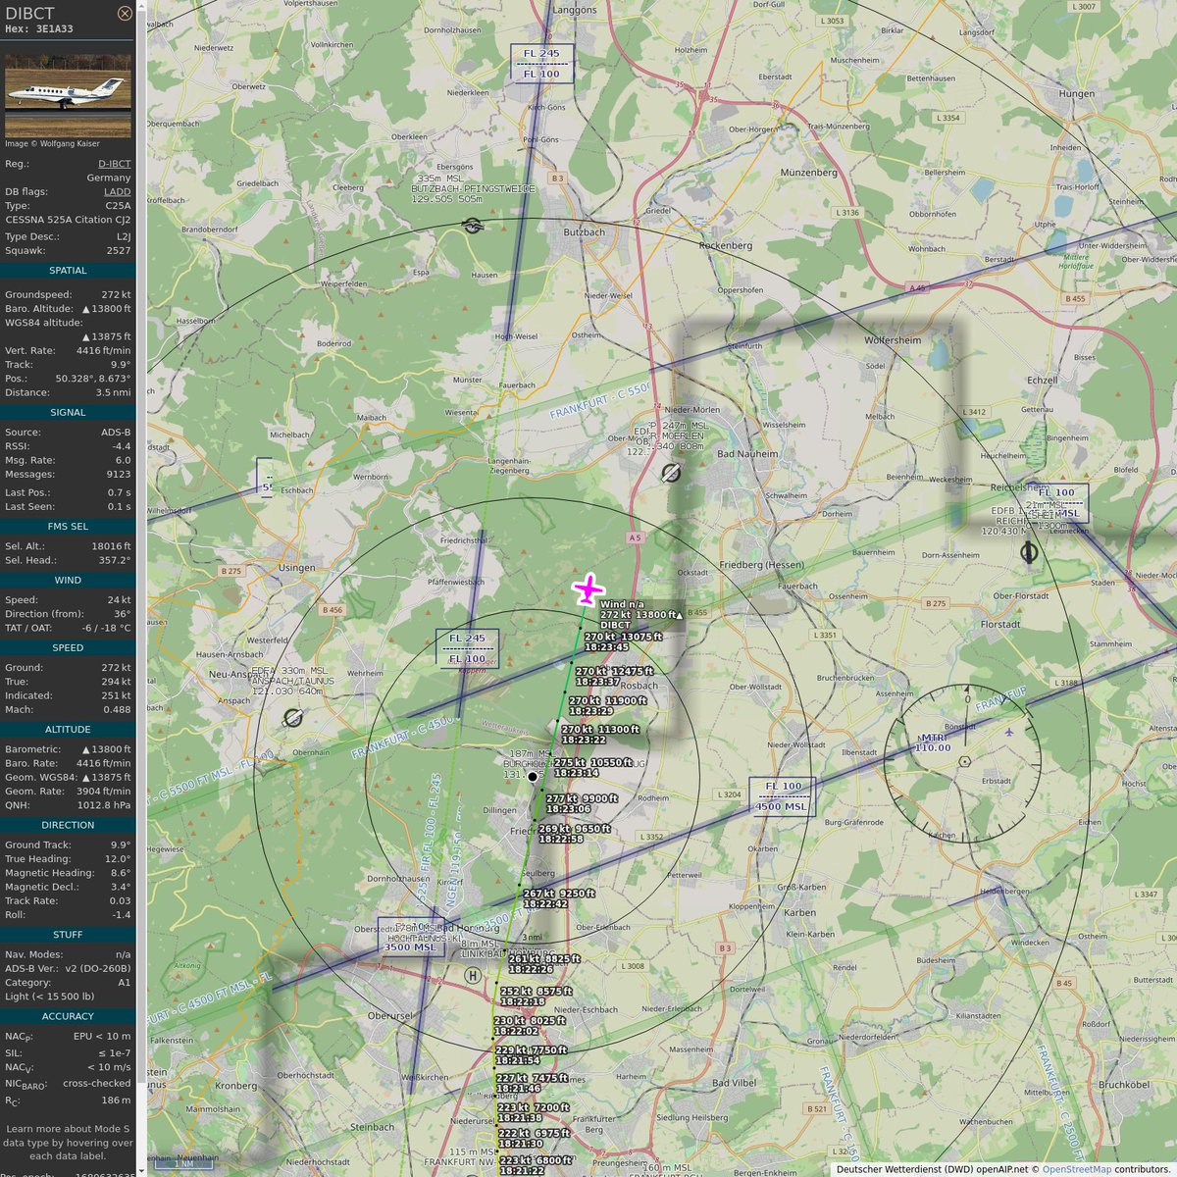The height and width of the screenshot is (1177, 1177).
Task: Click the SPEED section header
Action: 68,648
